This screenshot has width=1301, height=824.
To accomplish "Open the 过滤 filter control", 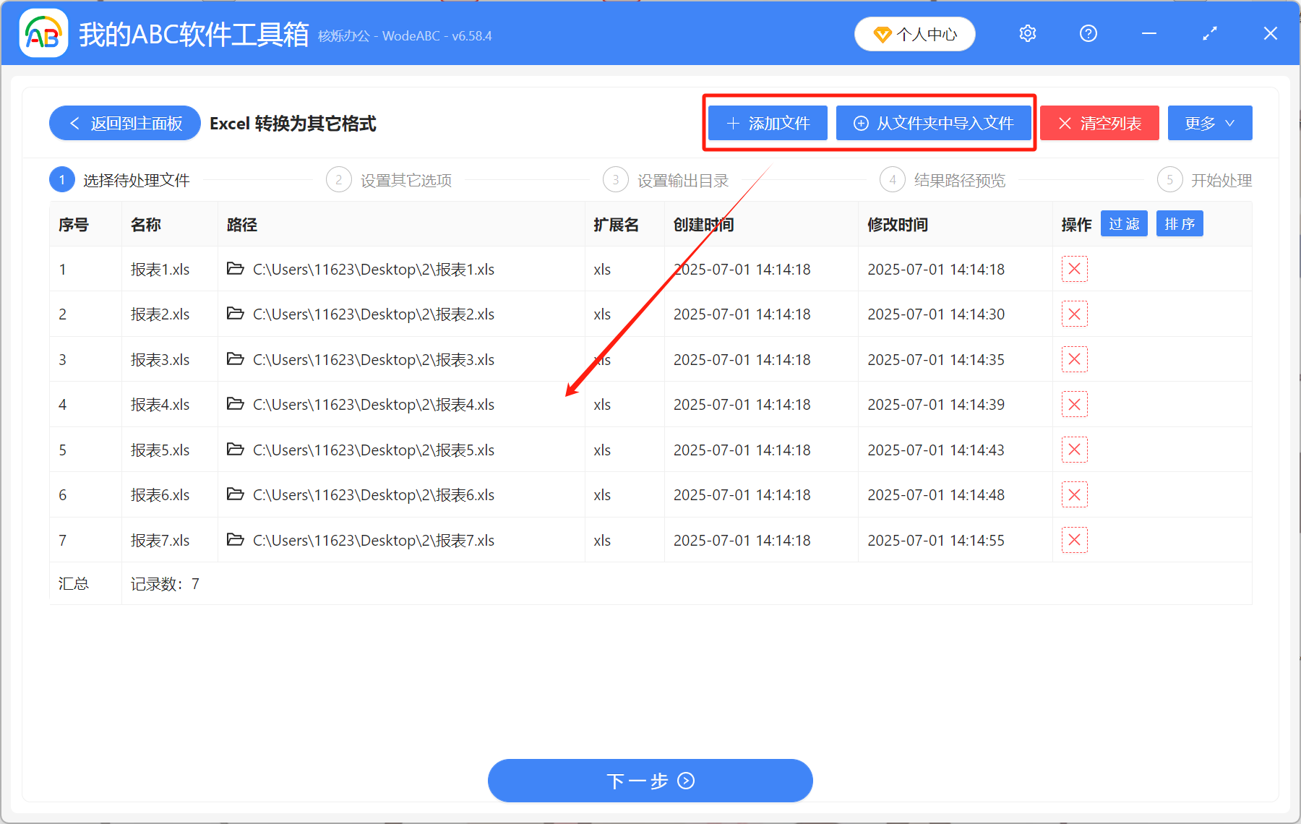I will pos(1124,223).
